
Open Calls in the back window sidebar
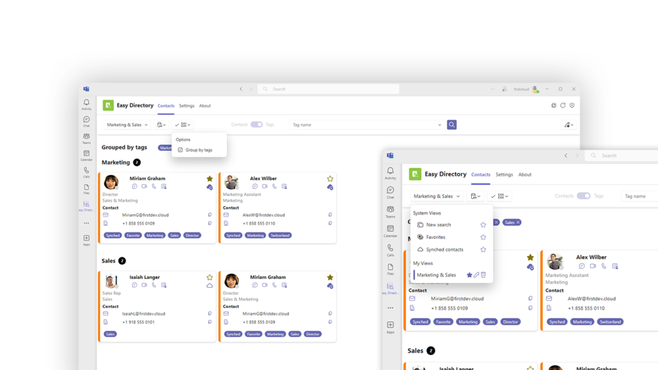[x=87, y=172]
